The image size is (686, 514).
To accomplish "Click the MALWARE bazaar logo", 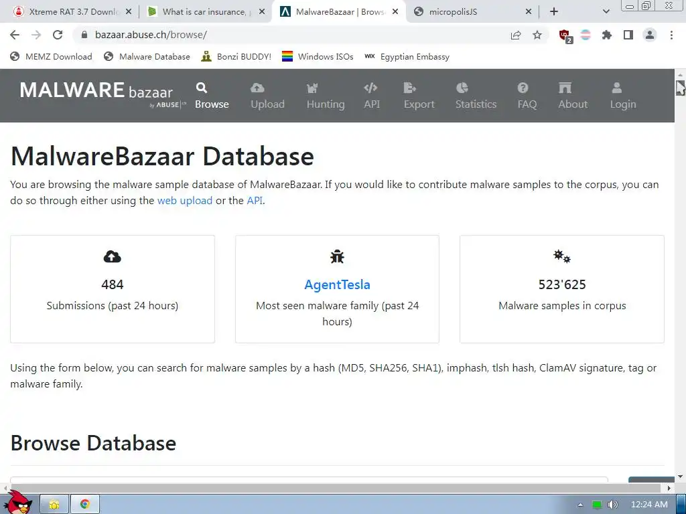I will (102, 94).
